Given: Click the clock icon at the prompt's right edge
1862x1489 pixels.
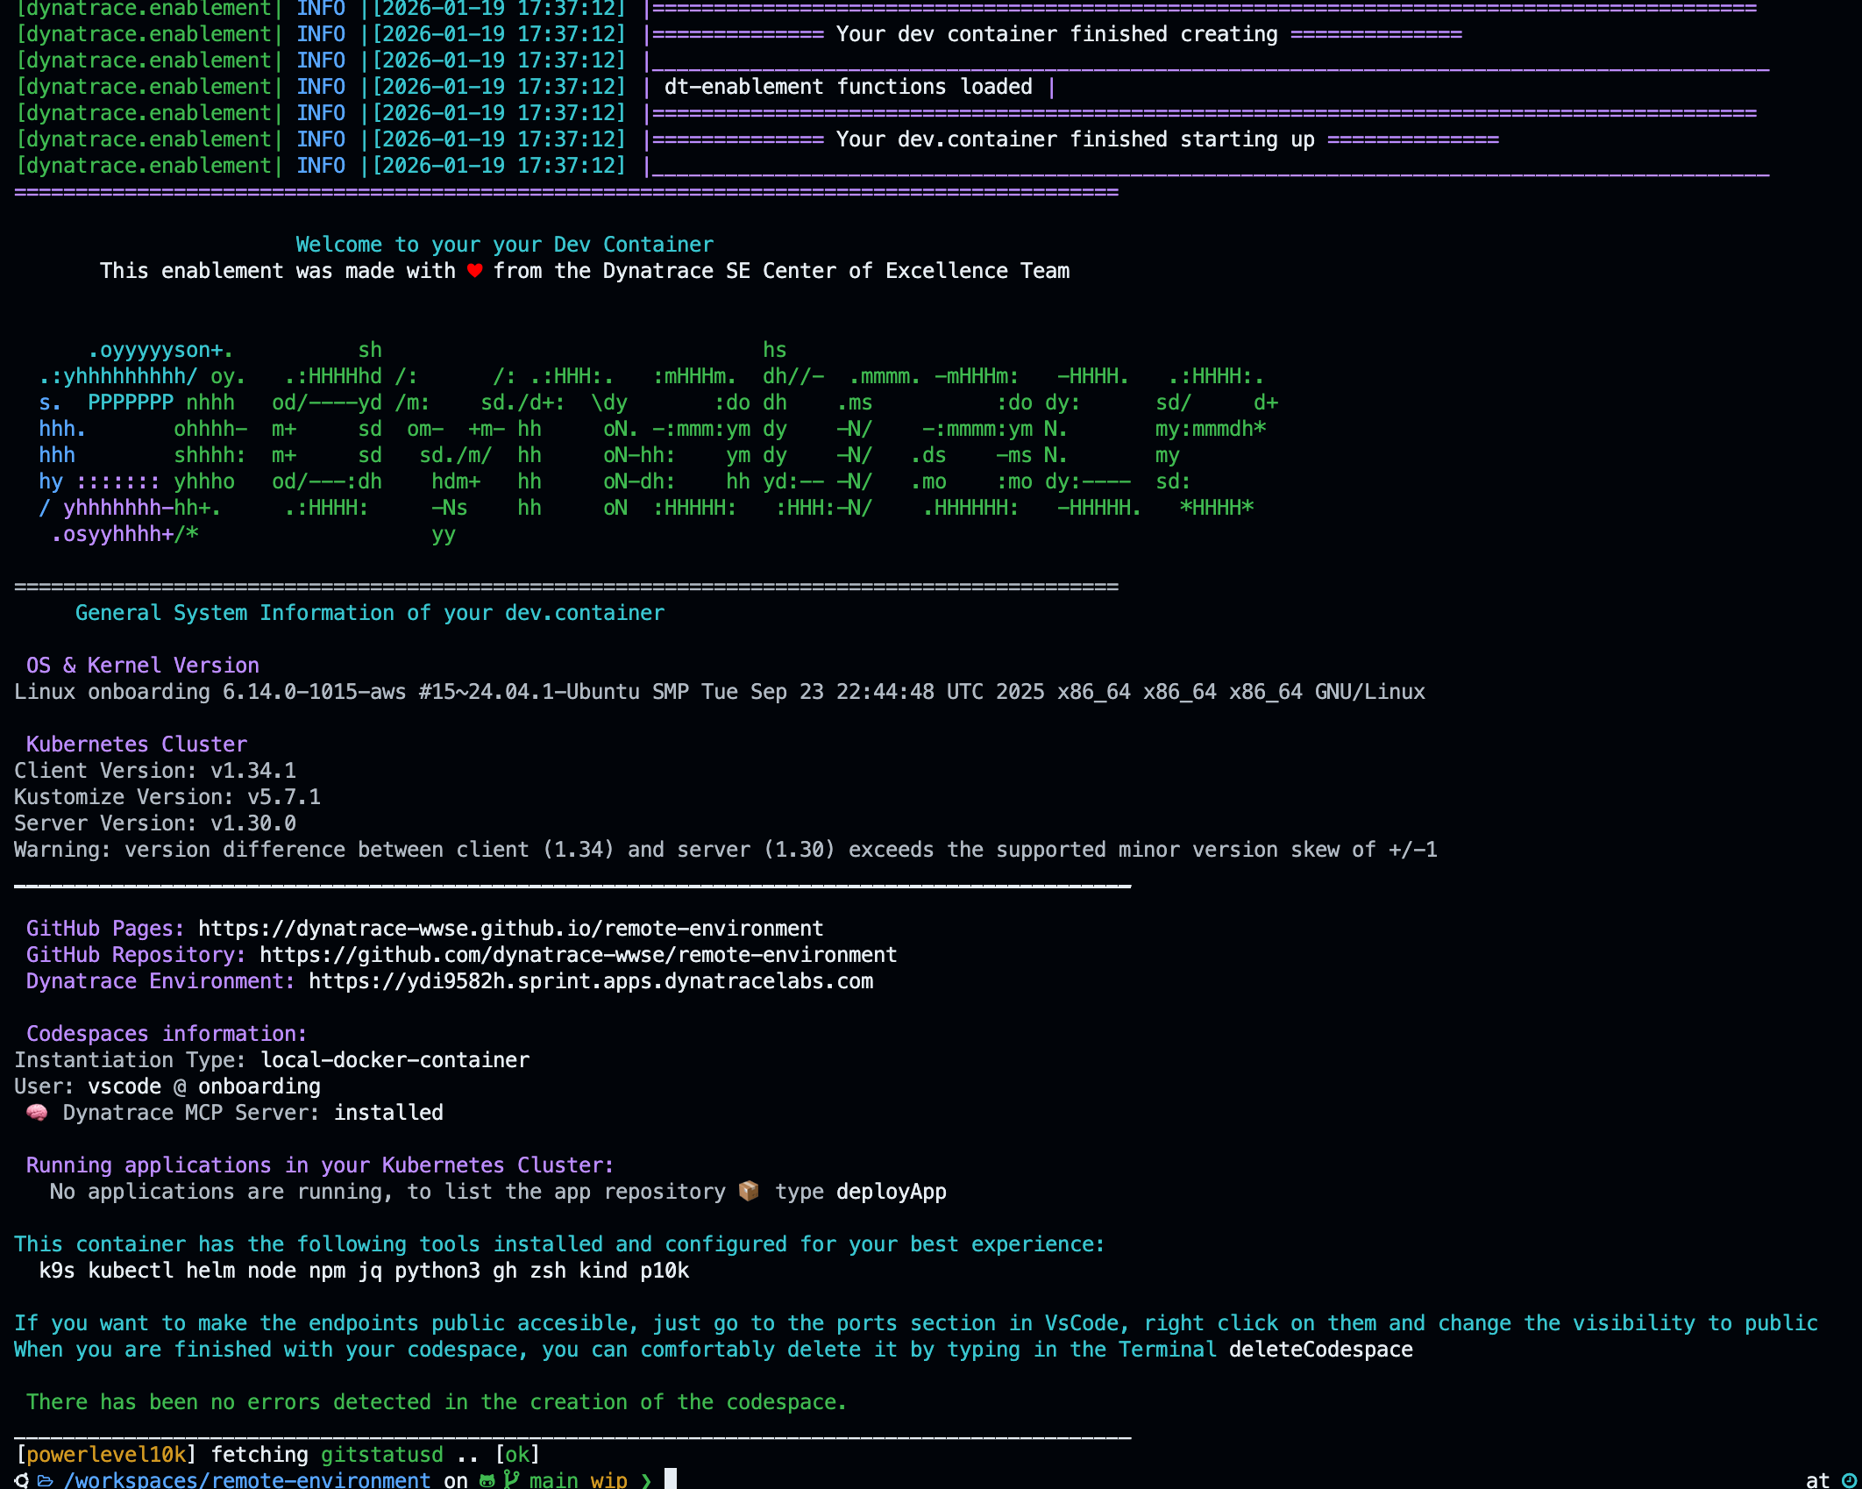Looking at the screenshot, I should pos(1849,1480).
